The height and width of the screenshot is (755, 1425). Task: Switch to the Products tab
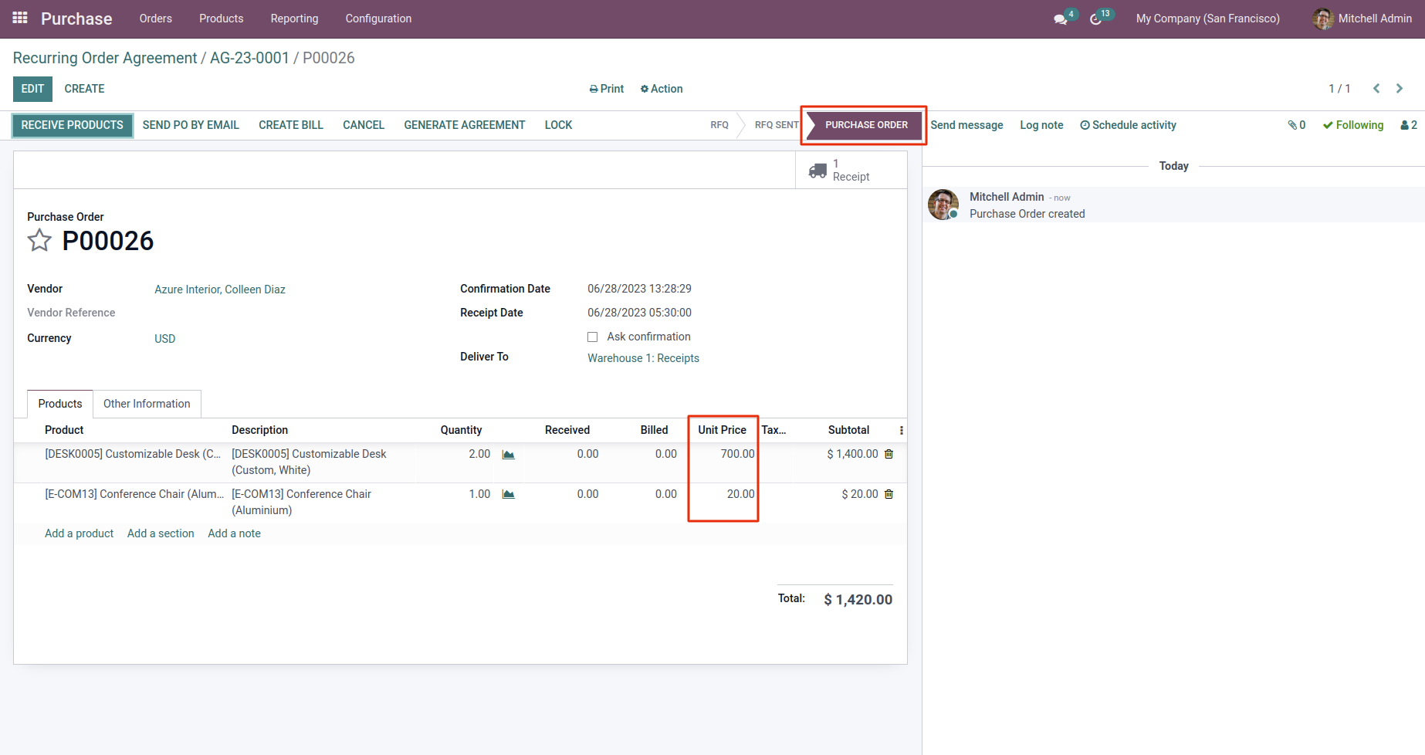click(x=60, y=404)
